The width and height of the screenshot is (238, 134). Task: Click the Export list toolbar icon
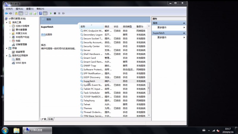[35, 13]
